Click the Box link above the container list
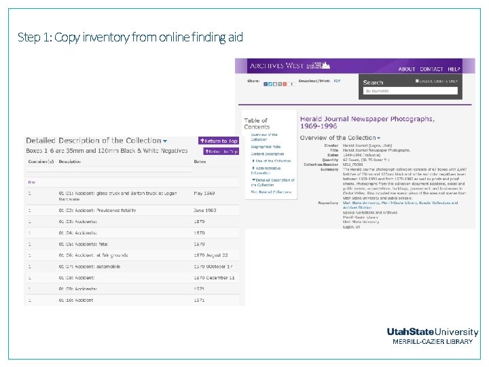This screenshot has width=489, height=367. [31, 182]
